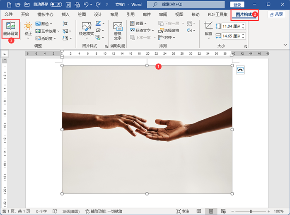Click the 登录 sign-in button
Screen dimensions: 290x215
coord(237,5)
